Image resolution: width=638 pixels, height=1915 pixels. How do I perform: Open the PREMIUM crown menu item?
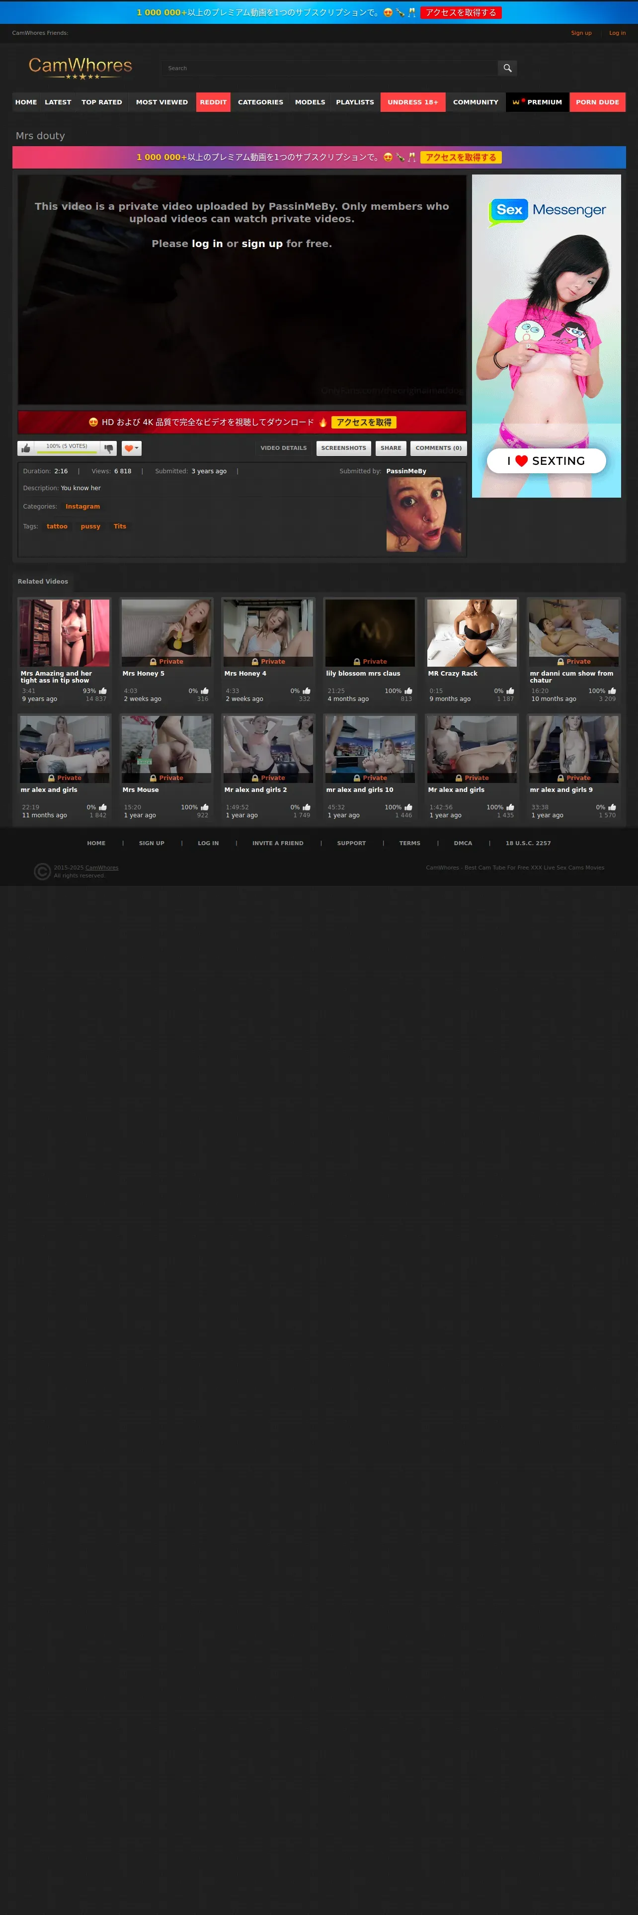click(538, 102)
